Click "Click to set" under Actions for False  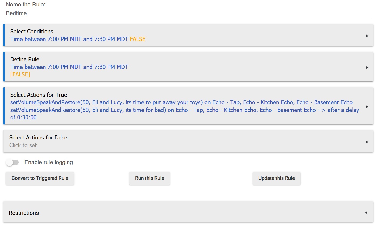click(x=23, y=145)
